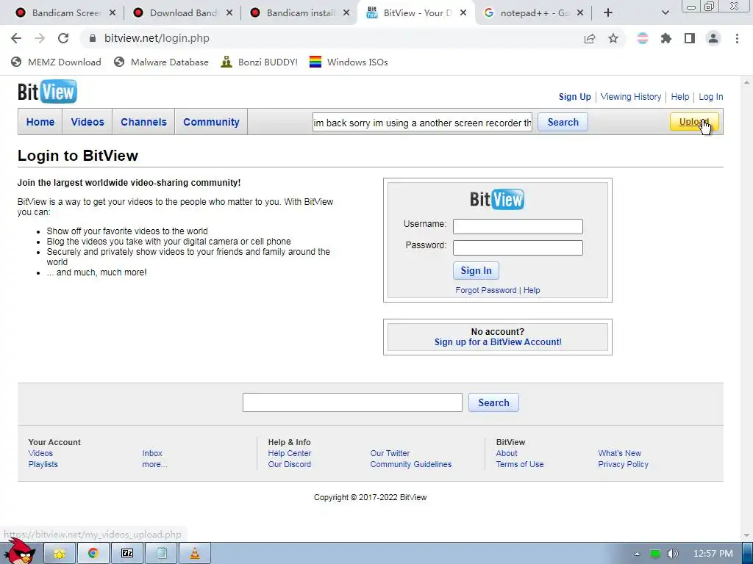
Task: Click the Password input field
Action: pyautogui.click(x=518, y=247)
